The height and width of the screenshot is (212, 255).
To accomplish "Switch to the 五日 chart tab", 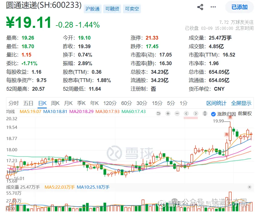I will (x=28, y=103).
